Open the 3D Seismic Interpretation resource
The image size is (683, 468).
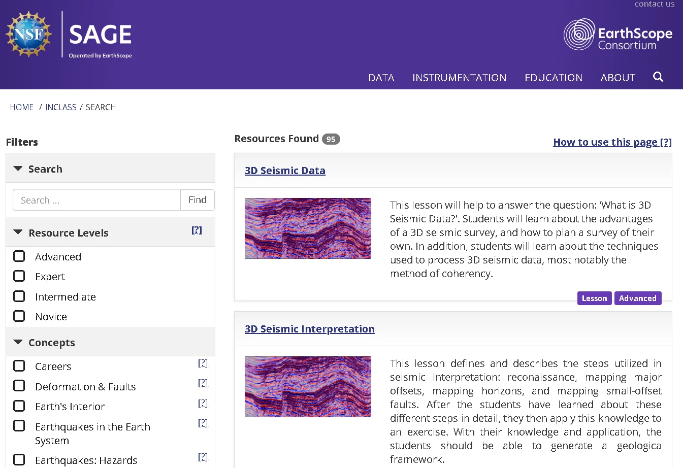[310, 328]
